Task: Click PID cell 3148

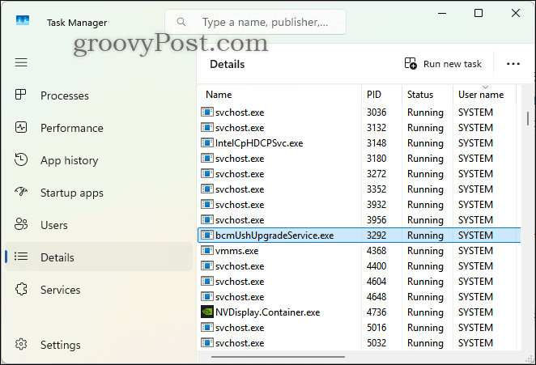Action: click(x=376, y=143)
